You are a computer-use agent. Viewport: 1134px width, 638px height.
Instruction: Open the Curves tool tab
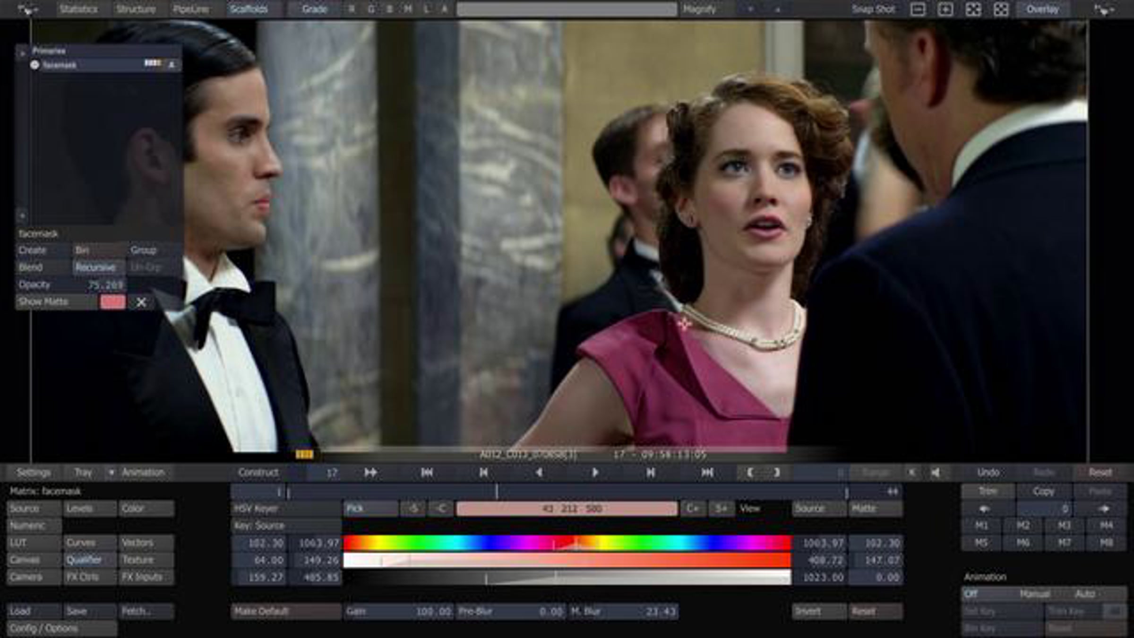click(x=90, y=543)
